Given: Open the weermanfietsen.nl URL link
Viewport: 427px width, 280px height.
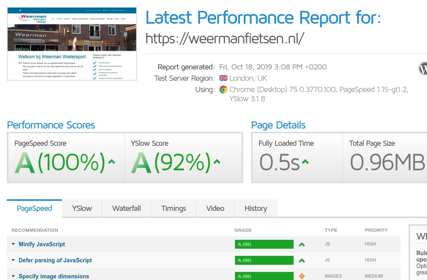Looking at the screenshot, I should (x=225, y=39).
